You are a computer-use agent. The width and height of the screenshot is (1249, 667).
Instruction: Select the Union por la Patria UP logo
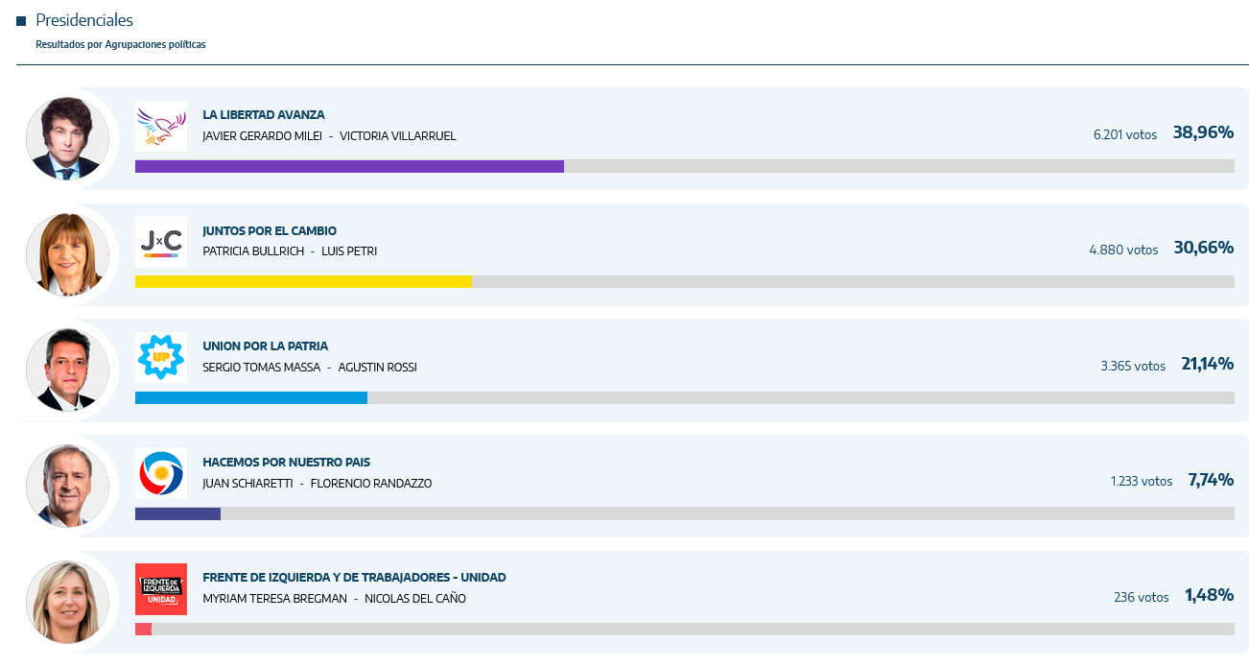coord(160,357)
